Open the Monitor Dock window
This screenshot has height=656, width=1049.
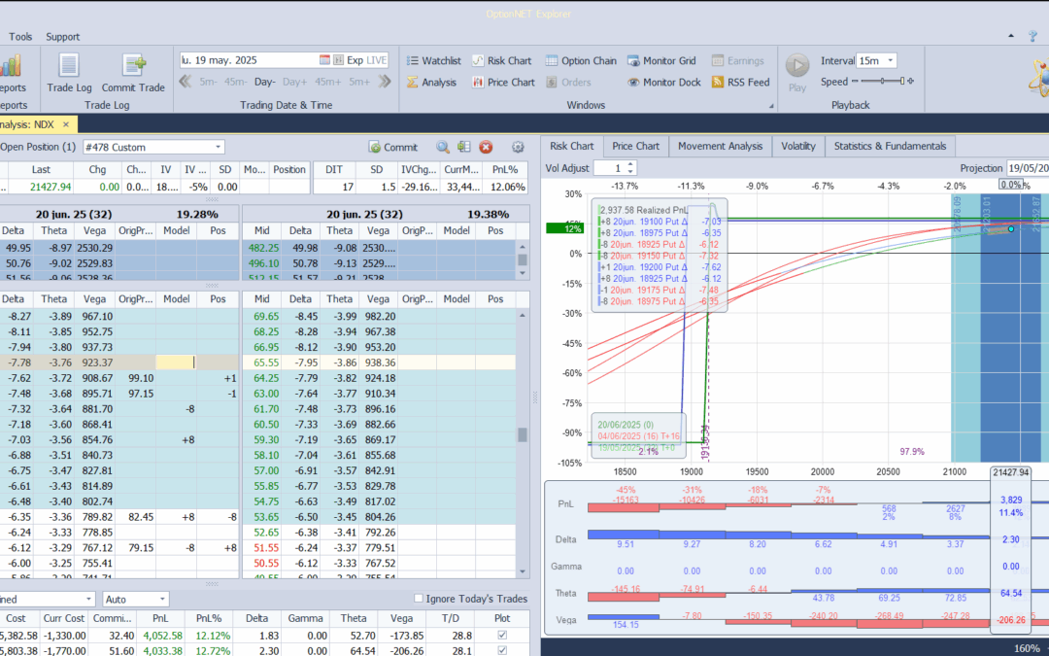pyautogui.click(x=663, y=82)
